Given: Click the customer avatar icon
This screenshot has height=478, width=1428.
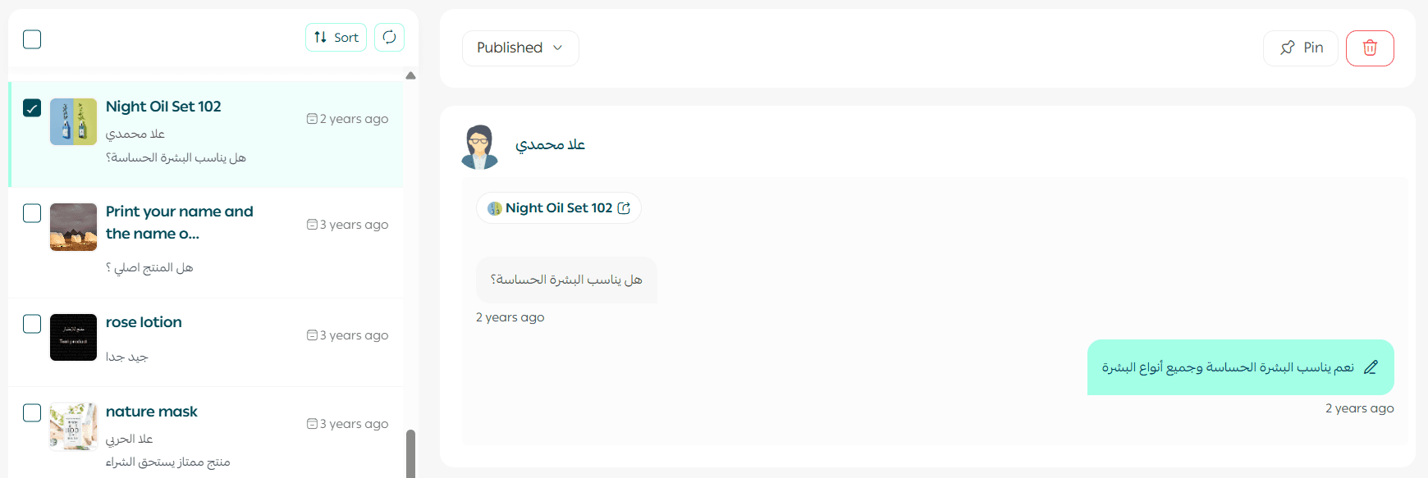Looking at the screenshot, I should [479, 146].
